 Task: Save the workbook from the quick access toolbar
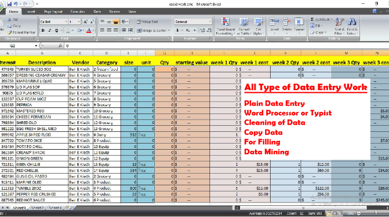[9, 4]
